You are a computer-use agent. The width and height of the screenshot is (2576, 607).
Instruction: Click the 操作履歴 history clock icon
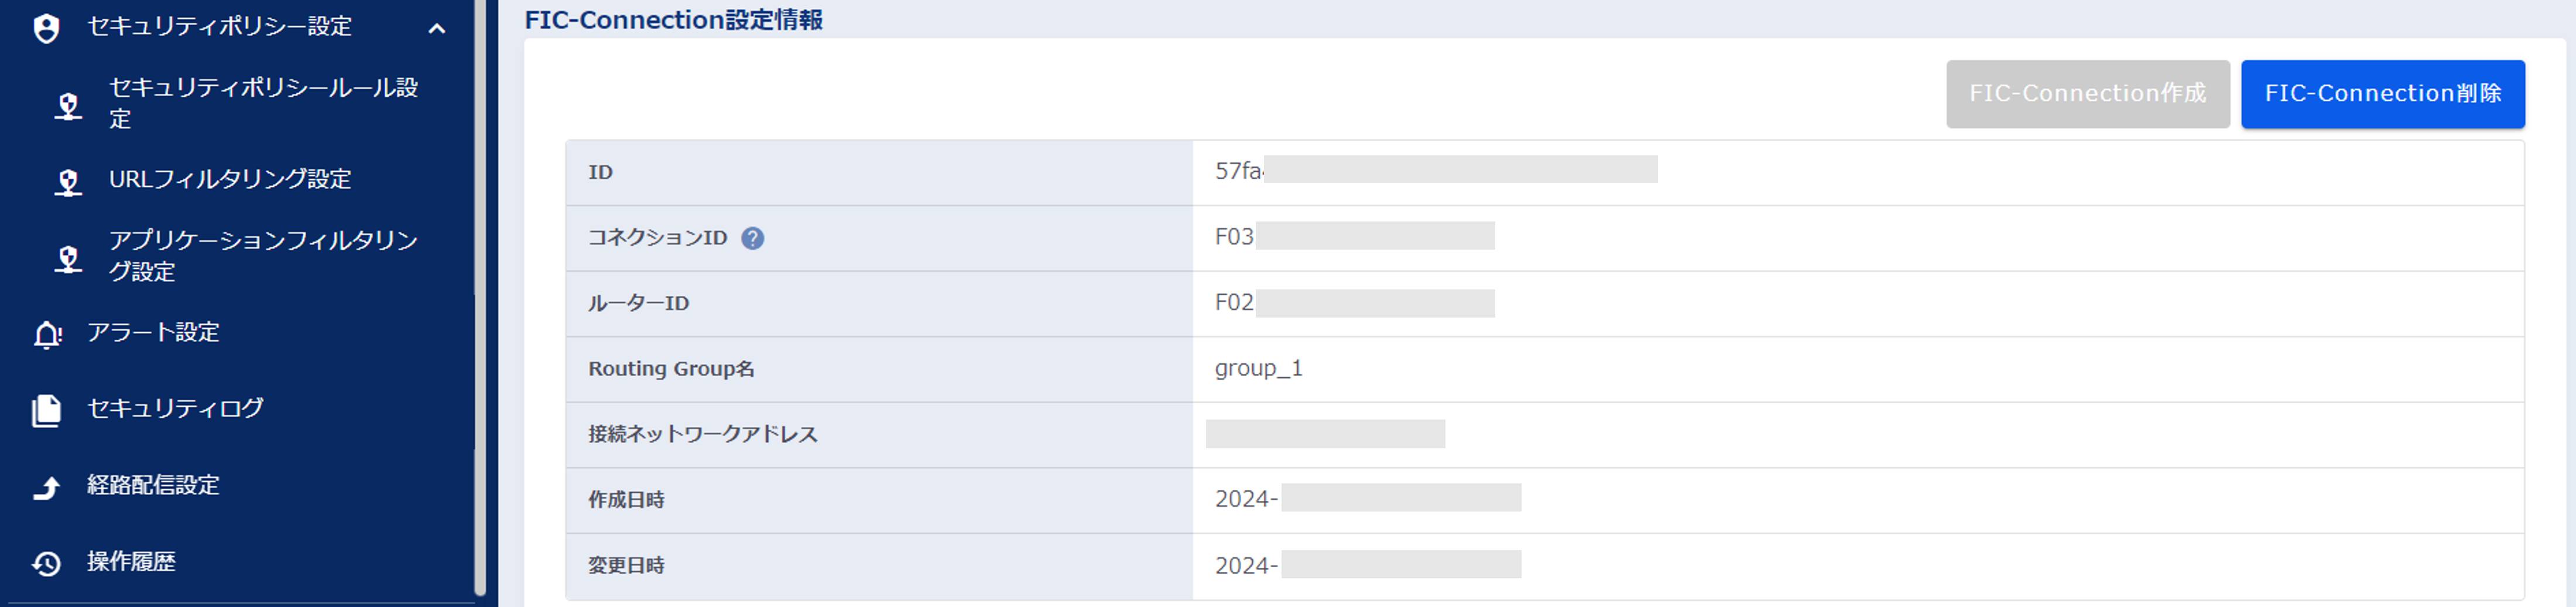[x=46, y=563]
